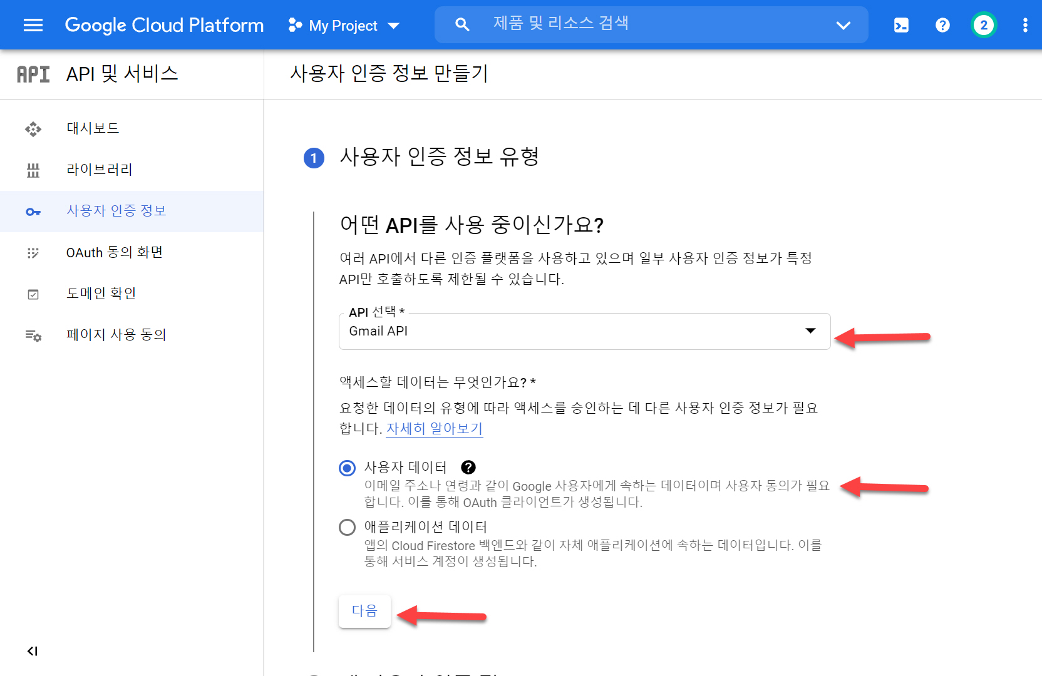
Task: Click the 다음 button to continue
Action: pos(364,611)
